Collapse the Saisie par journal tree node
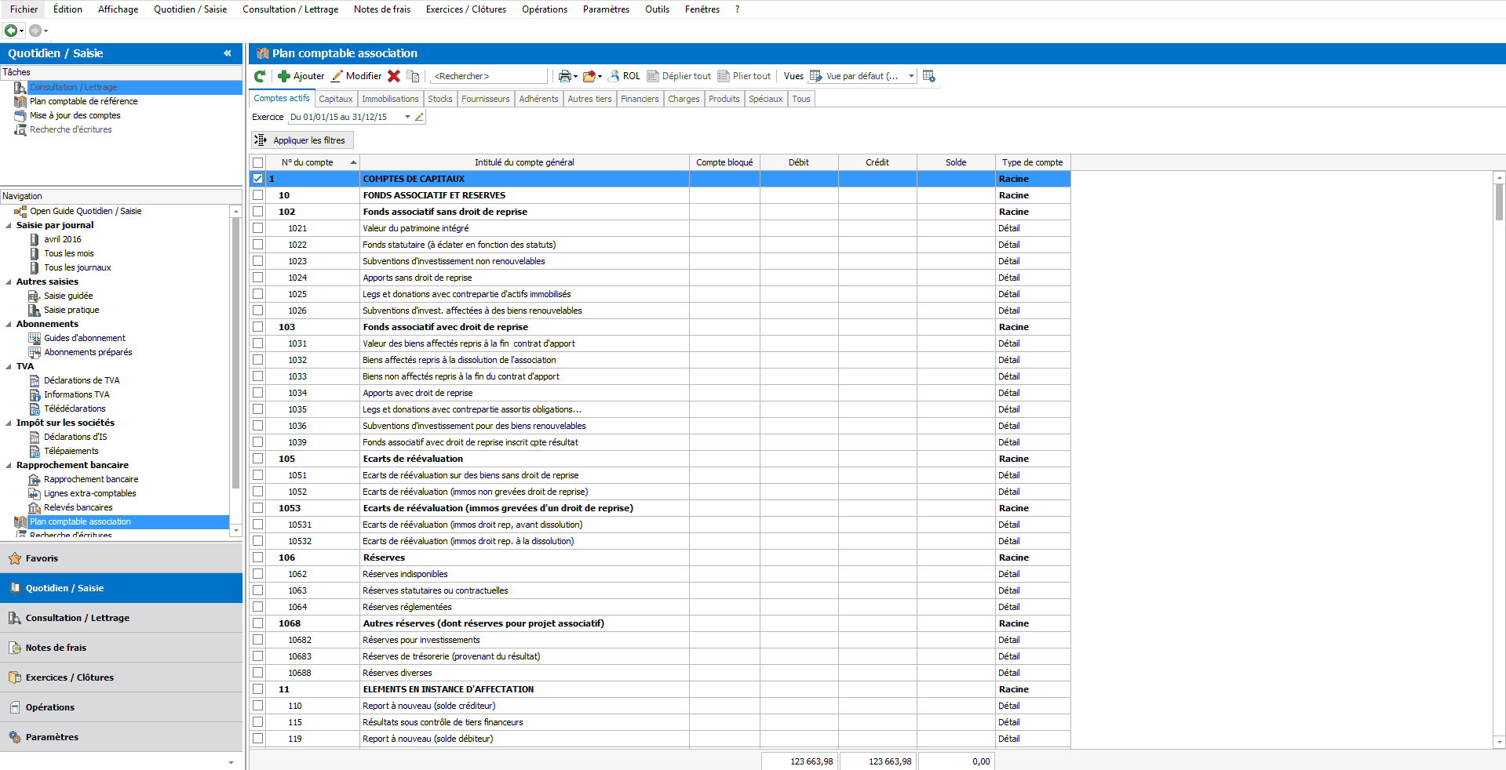This screenshot has height=770, width=1506. click(x=9, y=225)
